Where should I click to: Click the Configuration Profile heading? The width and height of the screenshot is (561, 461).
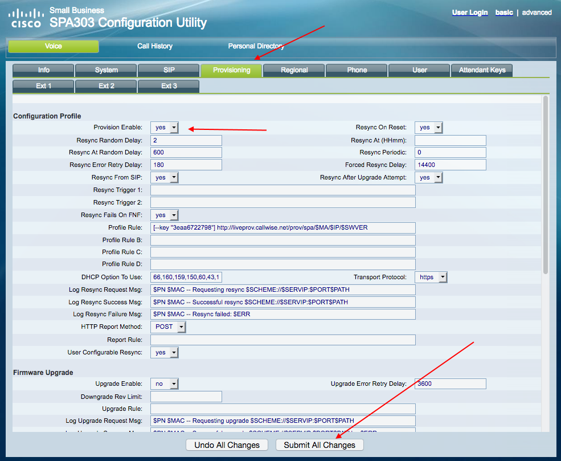point(47,116)
